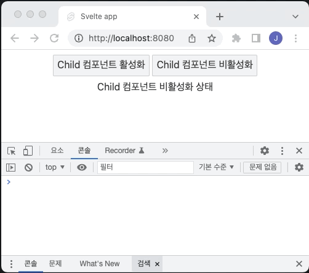Viewport: 309px width, 273px height.
Task: Click the 문제 없음 button
Action: (x=262, y=167)
